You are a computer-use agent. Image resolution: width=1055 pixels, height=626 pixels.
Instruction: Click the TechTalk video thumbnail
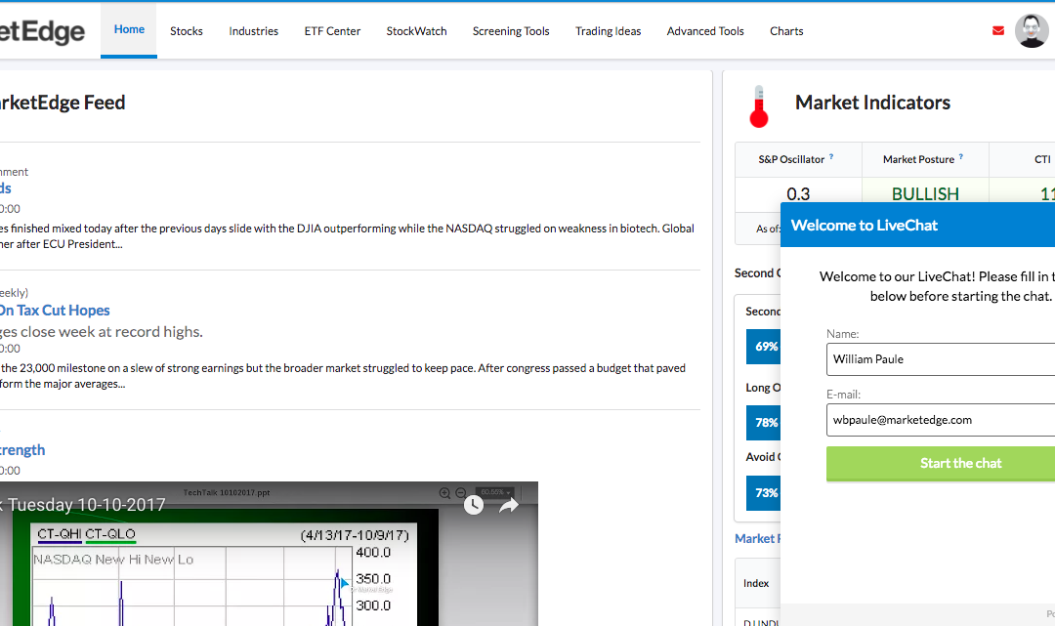coord(270,554)
